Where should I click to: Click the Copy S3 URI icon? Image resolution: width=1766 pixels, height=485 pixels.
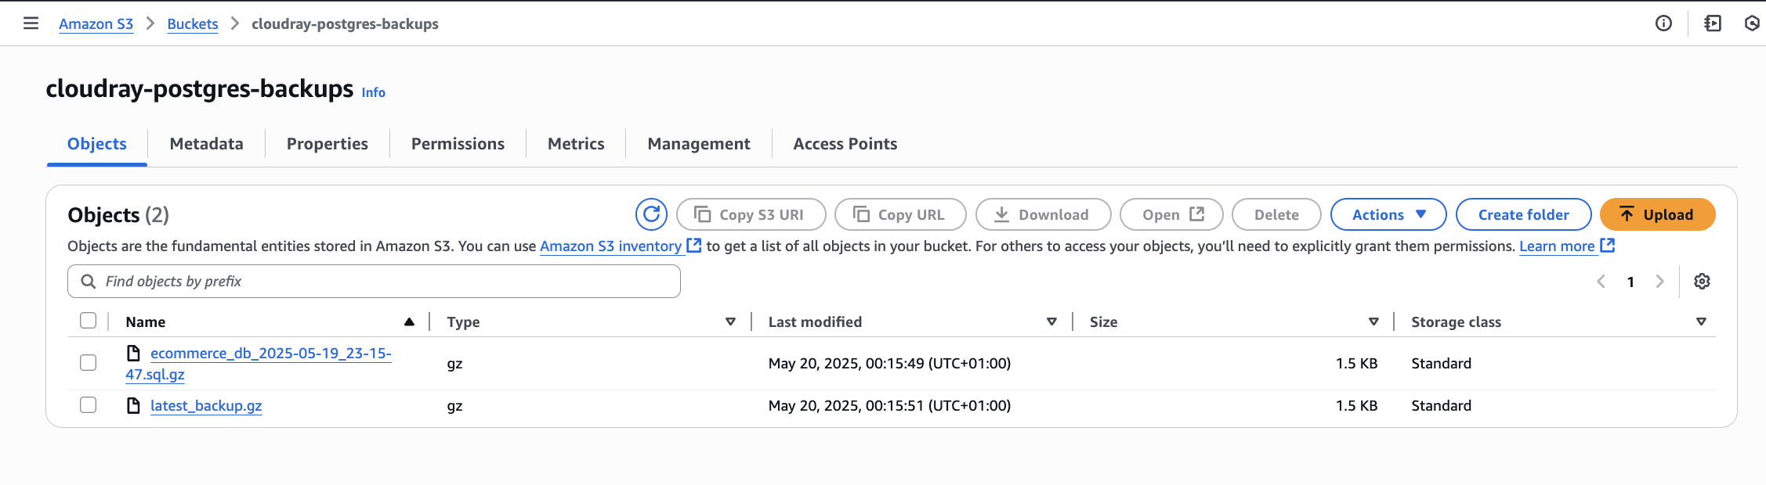tap(703, 214)
